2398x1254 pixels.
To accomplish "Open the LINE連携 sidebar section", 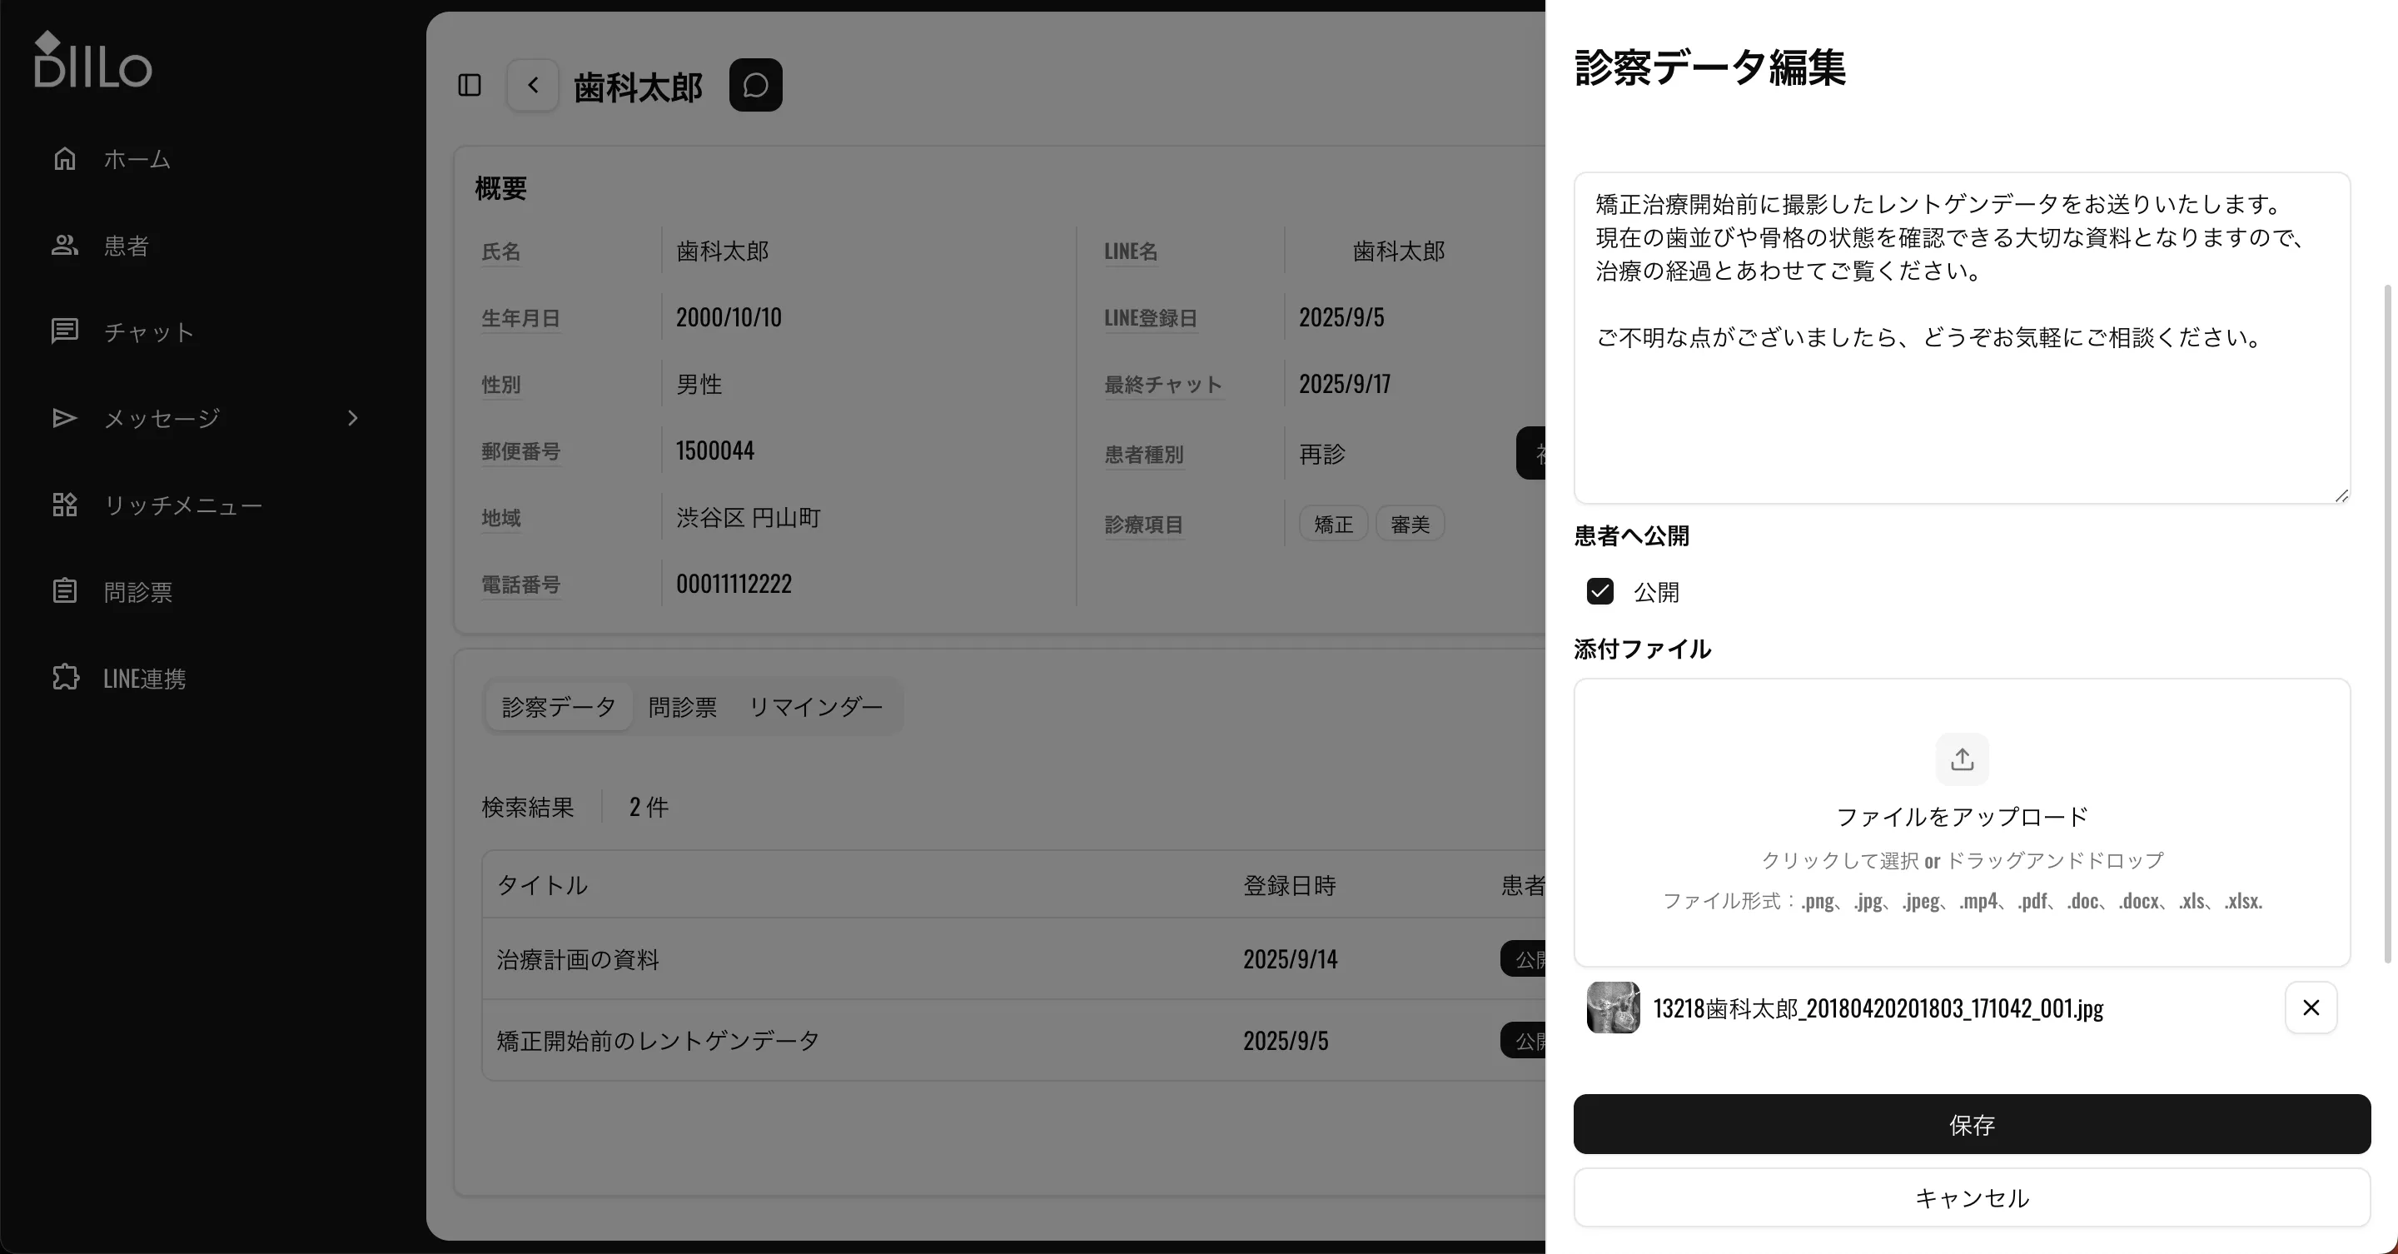I will (x=143, y=678).
